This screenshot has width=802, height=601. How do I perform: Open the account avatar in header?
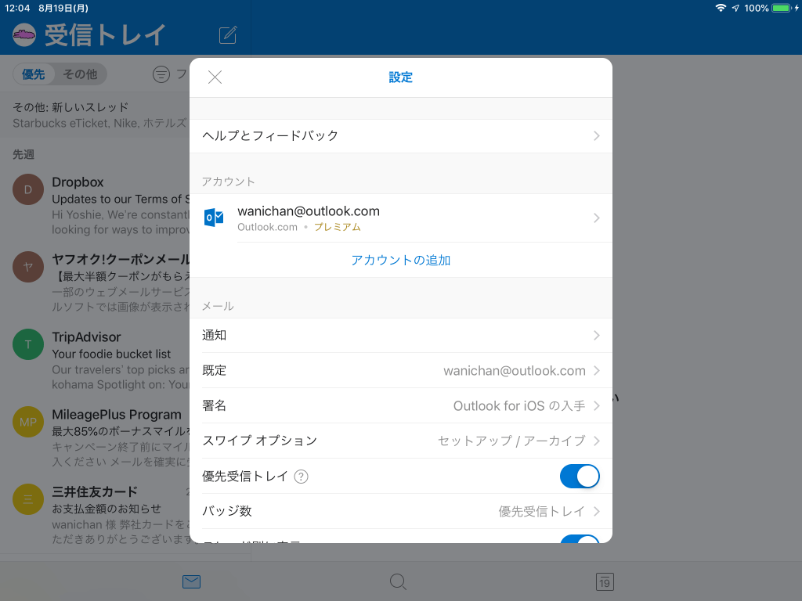click(24, 34)
